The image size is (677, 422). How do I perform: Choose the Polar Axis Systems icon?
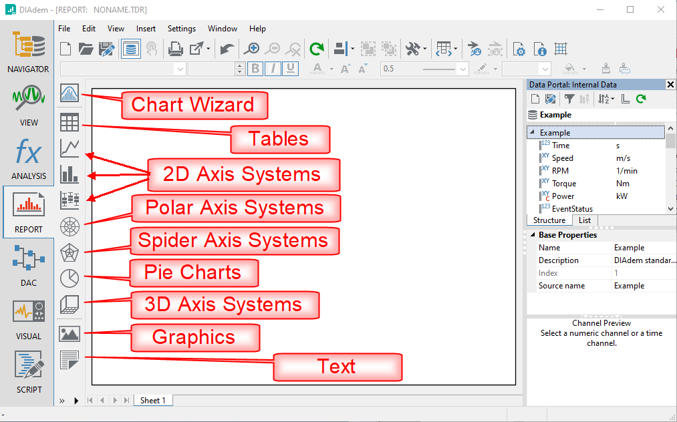pos(70,226)
